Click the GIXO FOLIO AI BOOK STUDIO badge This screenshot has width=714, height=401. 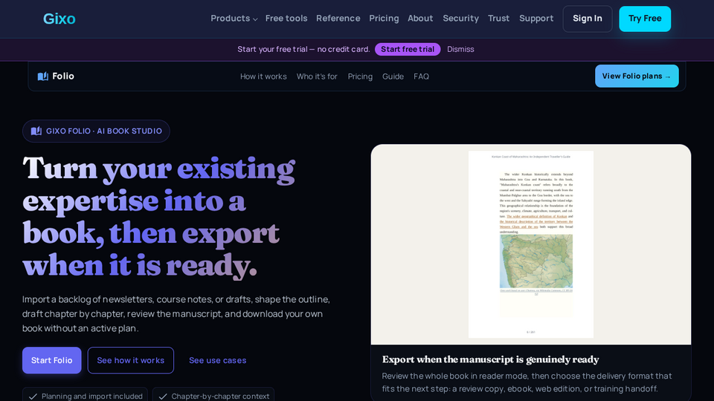coord(96,131)
